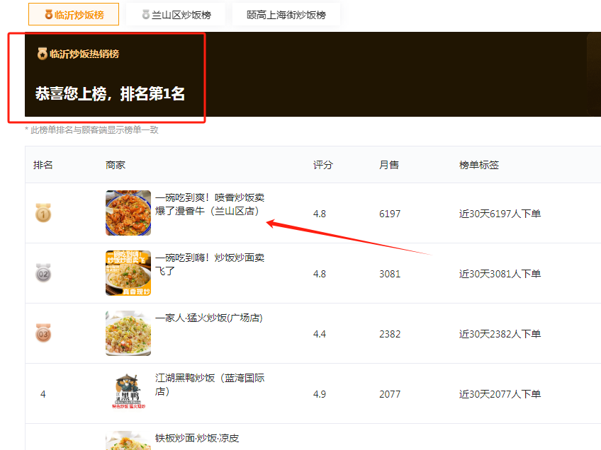Click the gold medal icon for rank 1
This screenshot has height=450, width=601.
(x=43, y=213)
